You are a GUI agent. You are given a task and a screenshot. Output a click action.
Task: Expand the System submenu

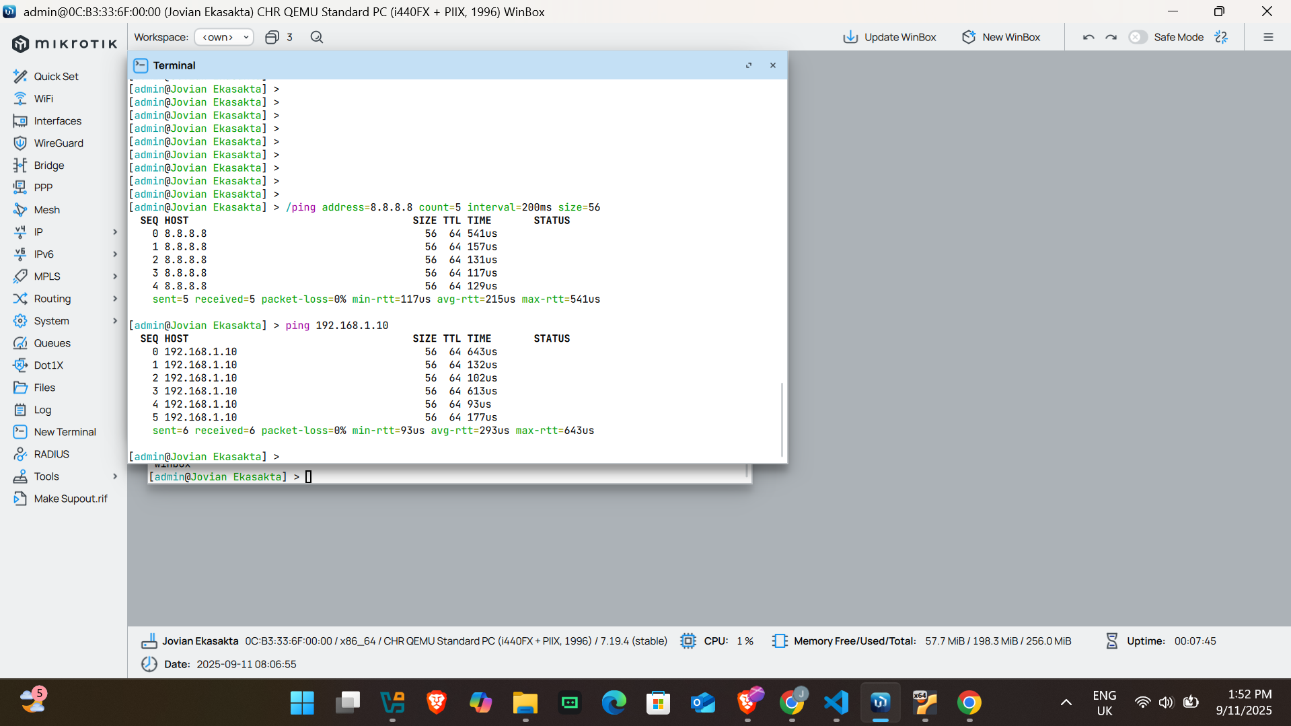[x=115, y=320]
